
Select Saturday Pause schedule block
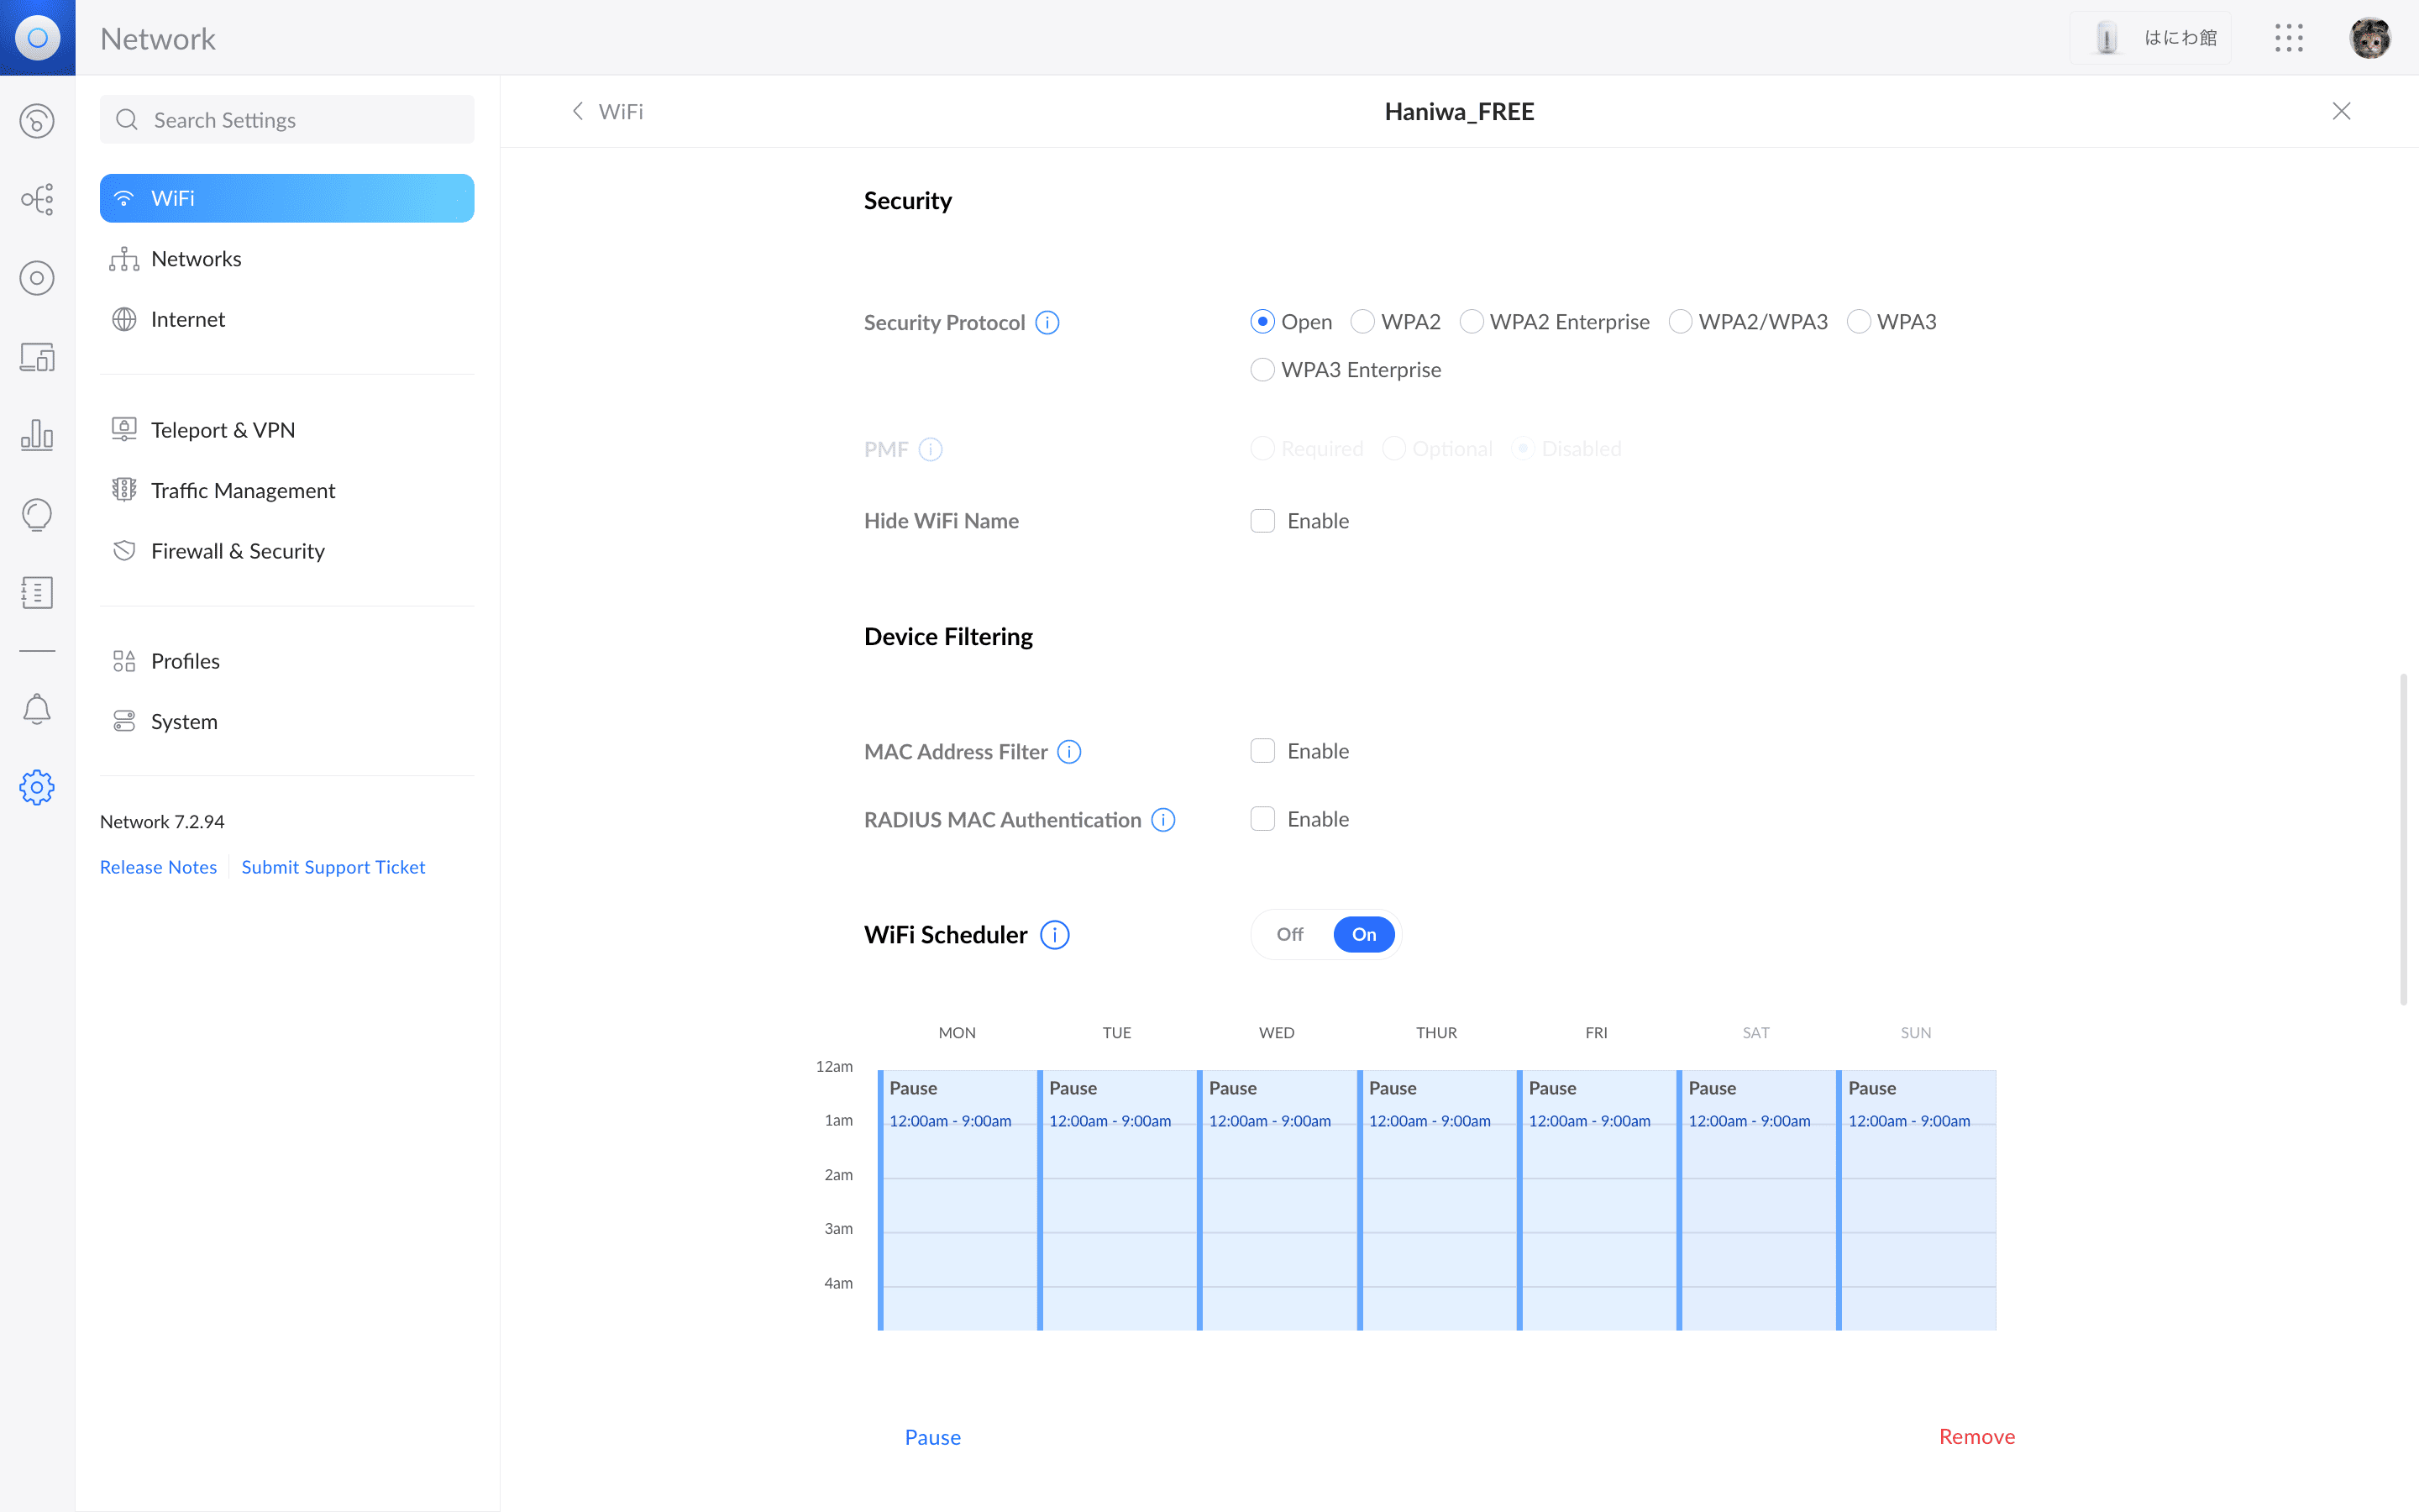(1756, 1200)
